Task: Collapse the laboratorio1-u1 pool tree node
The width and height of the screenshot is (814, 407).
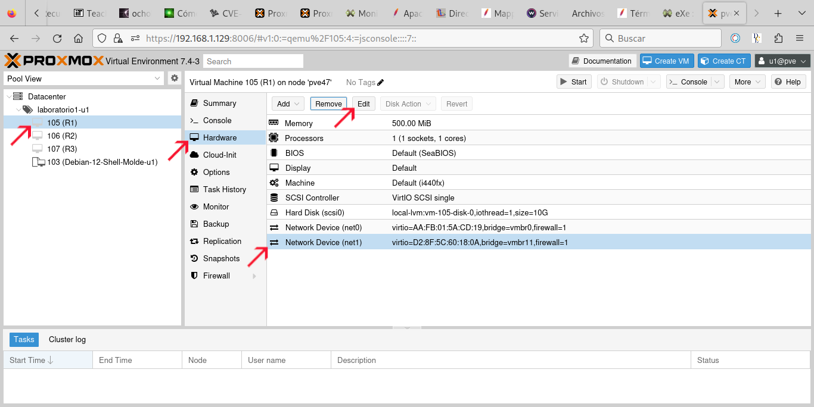Action: coord(18,109)
